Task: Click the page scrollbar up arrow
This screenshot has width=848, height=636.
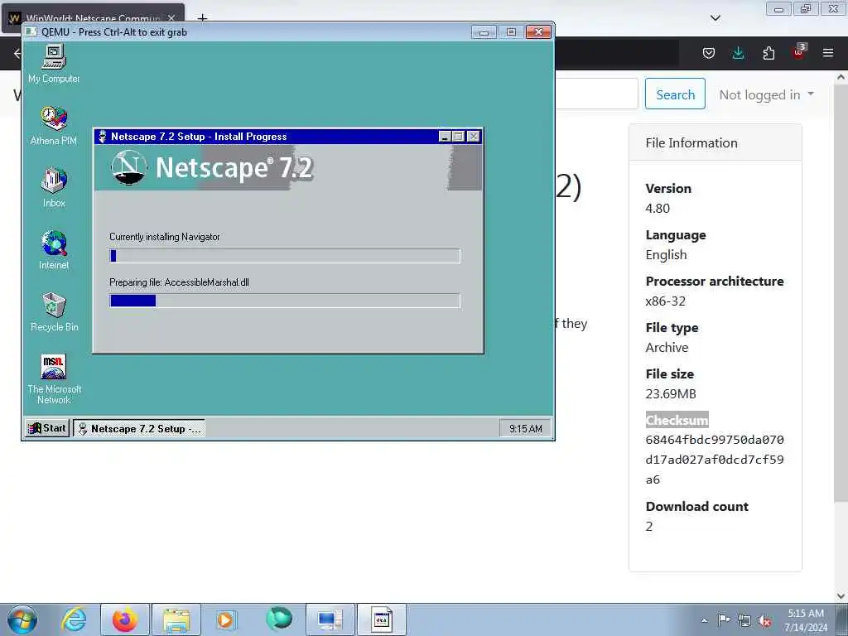Action: [x=841, y=77]
